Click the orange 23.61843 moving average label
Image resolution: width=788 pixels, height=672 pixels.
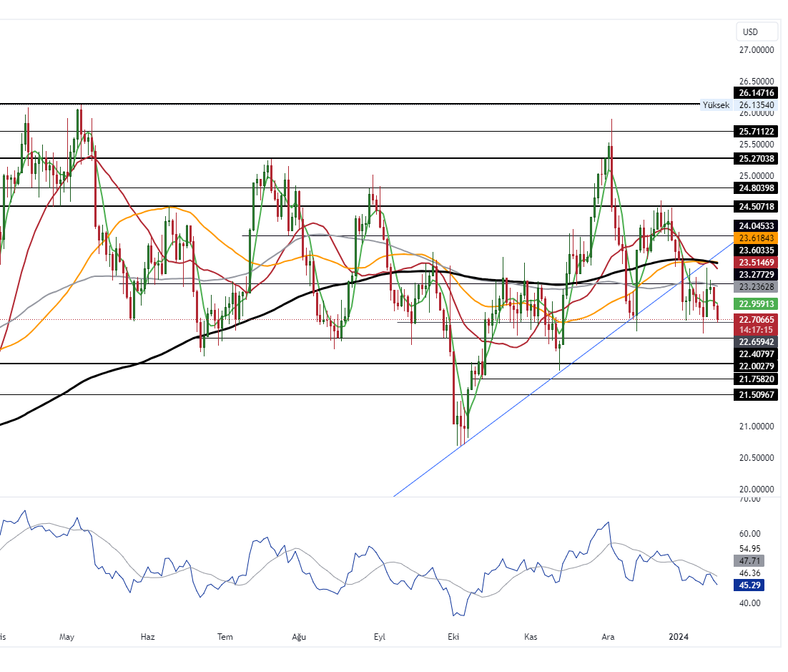click(x=757, y=238)
